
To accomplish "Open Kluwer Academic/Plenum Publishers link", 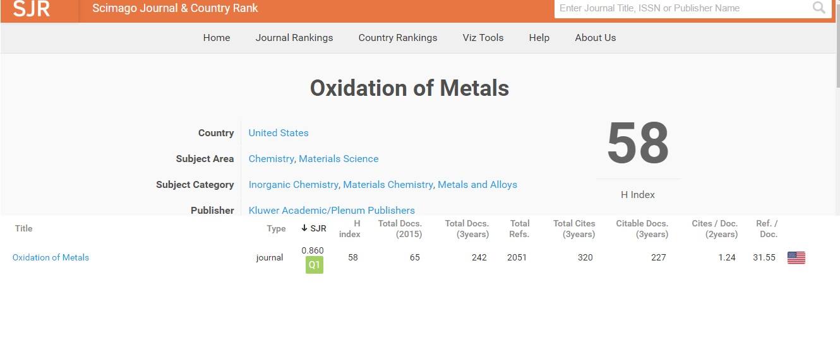I will (332, 210).
